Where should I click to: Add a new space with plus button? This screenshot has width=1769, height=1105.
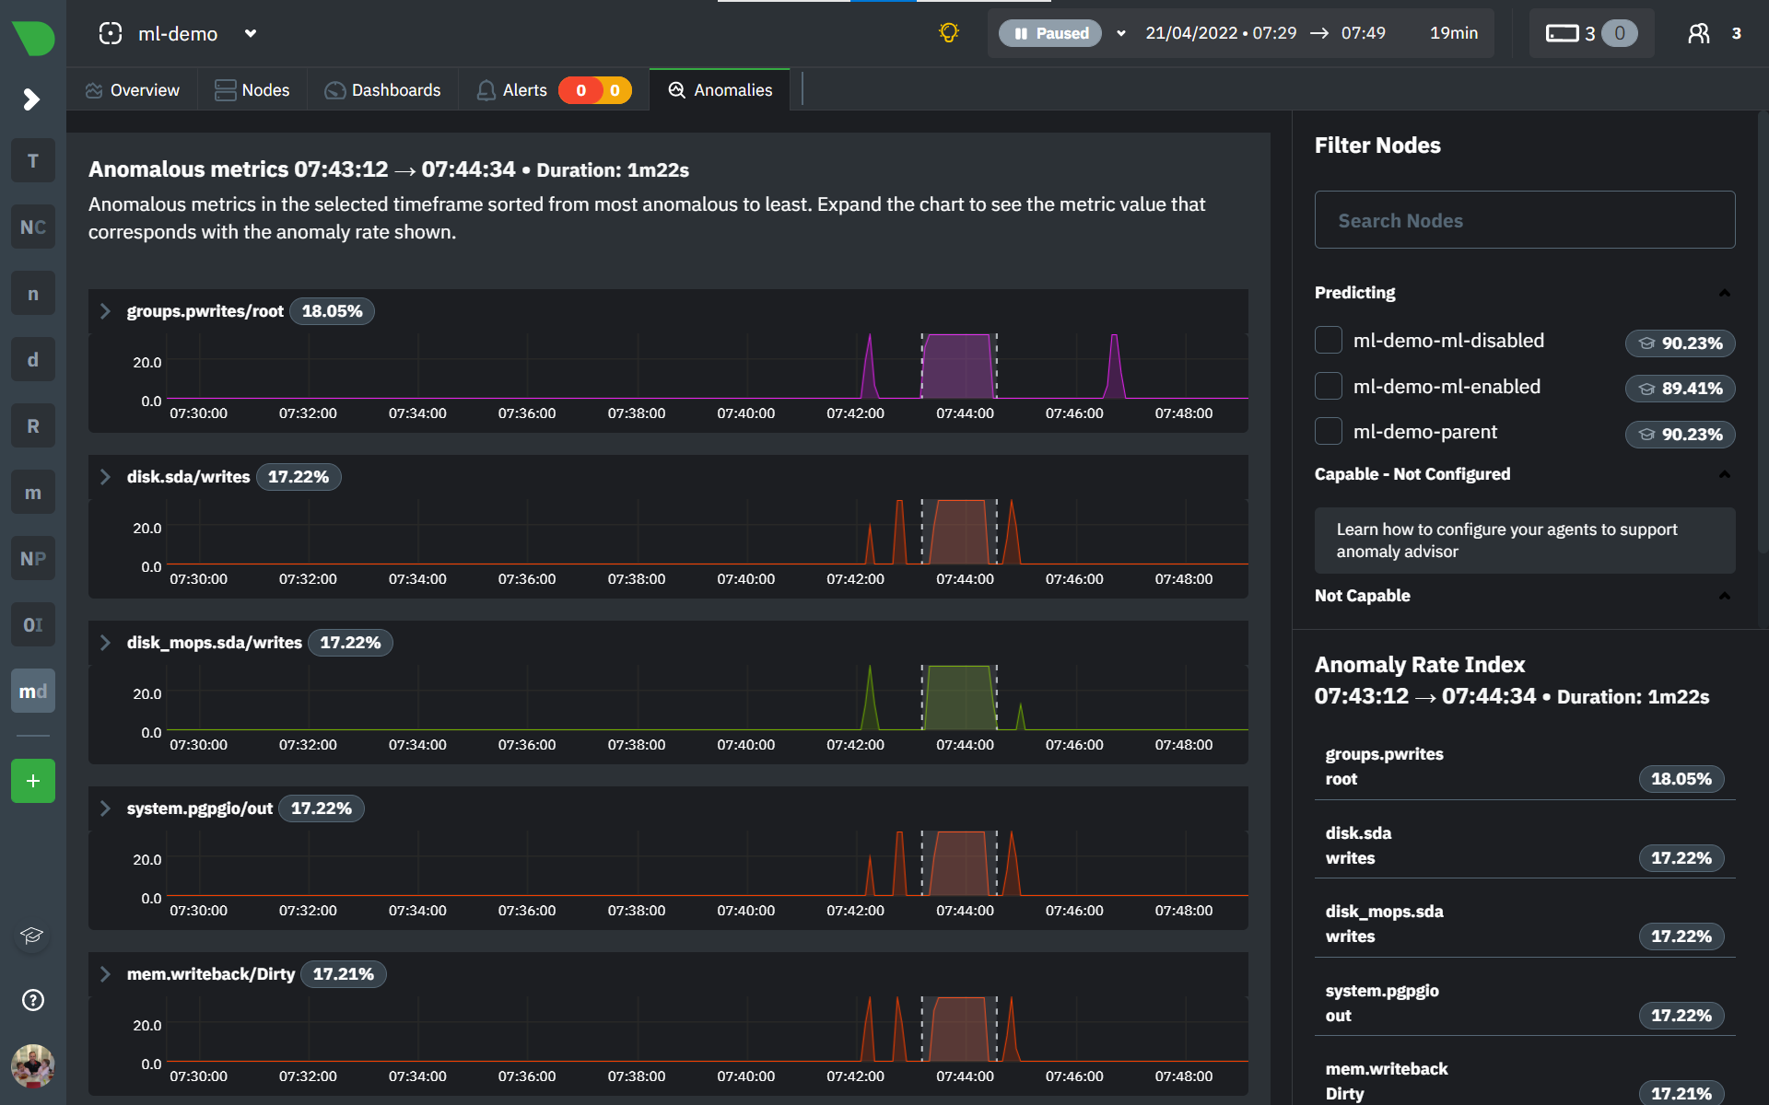coord(33,781)
